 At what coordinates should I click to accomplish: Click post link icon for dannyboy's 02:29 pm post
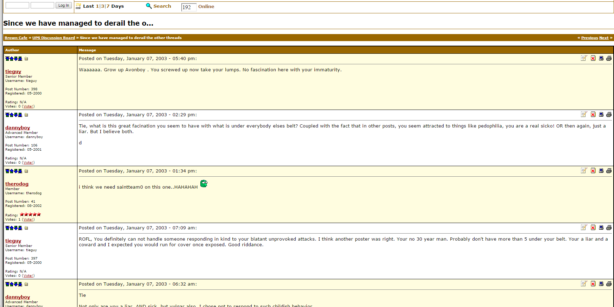[x=26, y=115]
